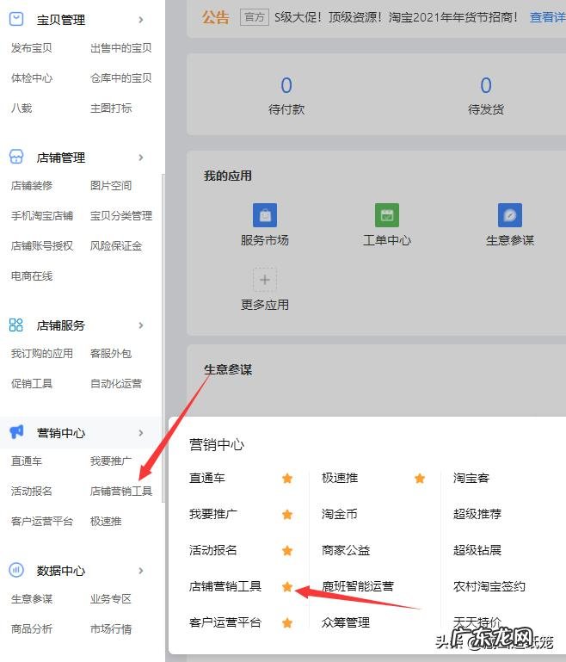Open the 生意参谋 app icon

click(x=510, y=215)
